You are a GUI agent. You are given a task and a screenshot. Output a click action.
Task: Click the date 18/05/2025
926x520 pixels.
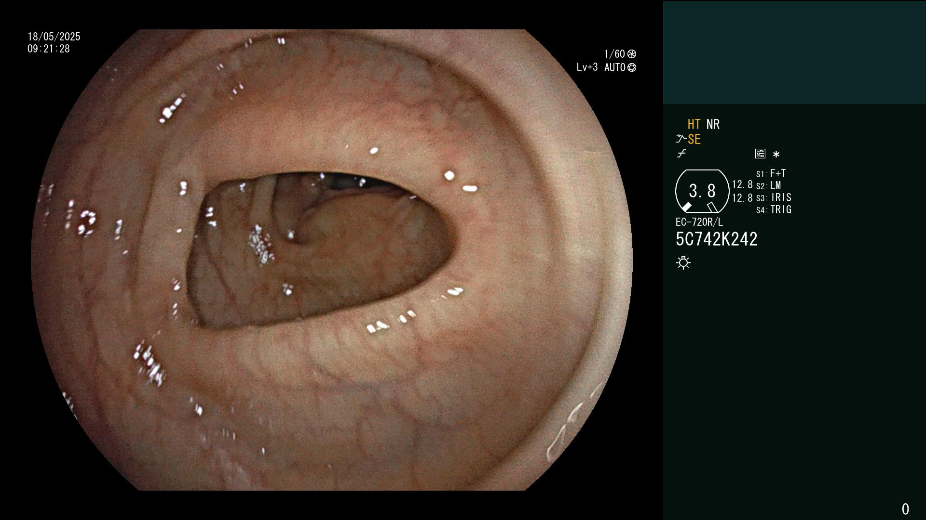click(x=54, y=37)
